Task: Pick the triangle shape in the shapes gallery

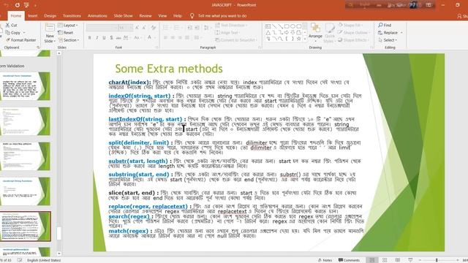Action: [268, 32]
